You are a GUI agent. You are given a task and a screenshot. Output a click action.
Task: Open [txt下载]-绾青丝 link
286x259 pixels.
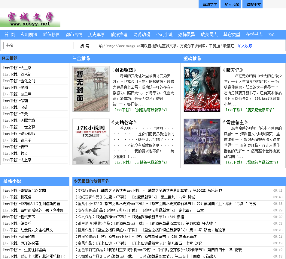click(x=17, y=223)
